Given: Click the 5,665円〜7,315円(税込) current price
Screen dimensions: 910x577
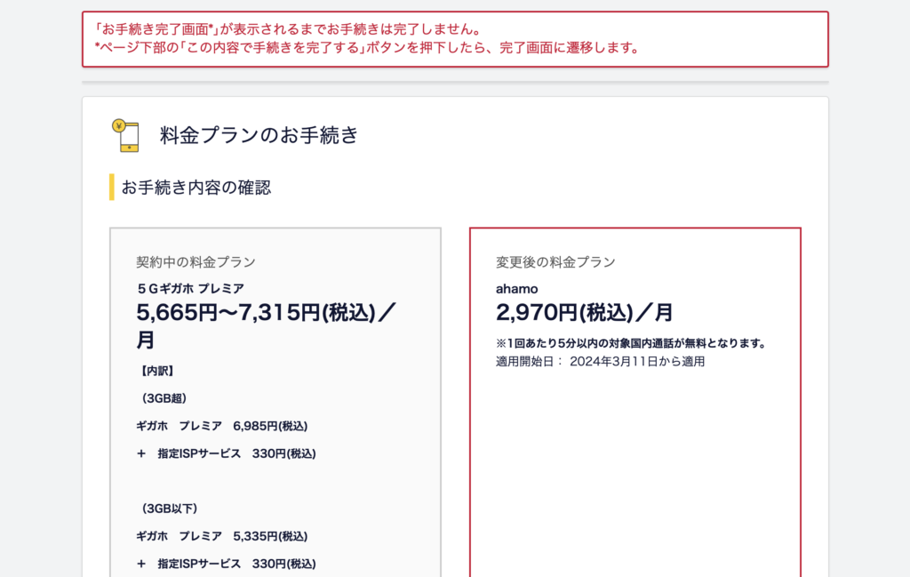Looking at the screenshot, I should point(267,313).
